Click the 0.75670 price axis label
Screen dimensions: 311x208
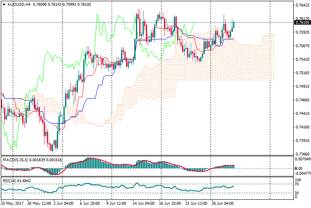(302, 46)
